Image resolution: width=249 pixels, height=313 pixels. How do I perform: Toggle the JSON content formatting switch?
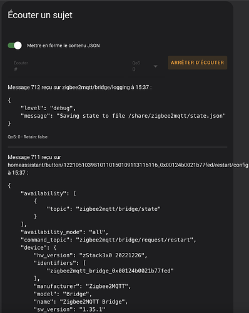[14, 46]
